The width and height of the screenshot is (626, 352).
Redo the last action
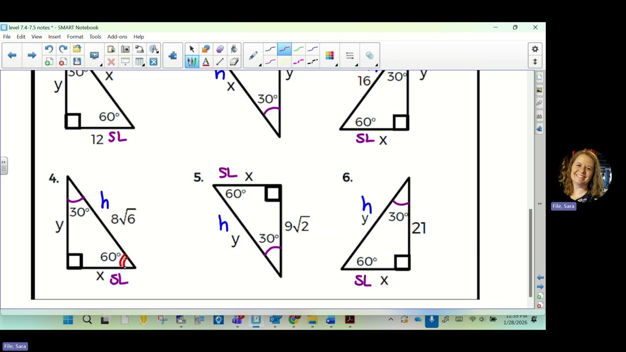point(63,49)
